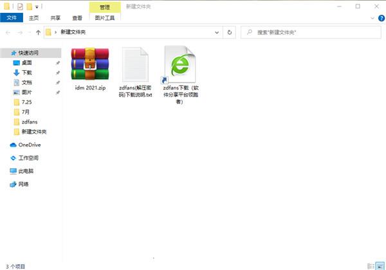This screenshot has height=270, width=386.
Task: Click the search 新建文件夹 input field
Action: coord(311,32)
